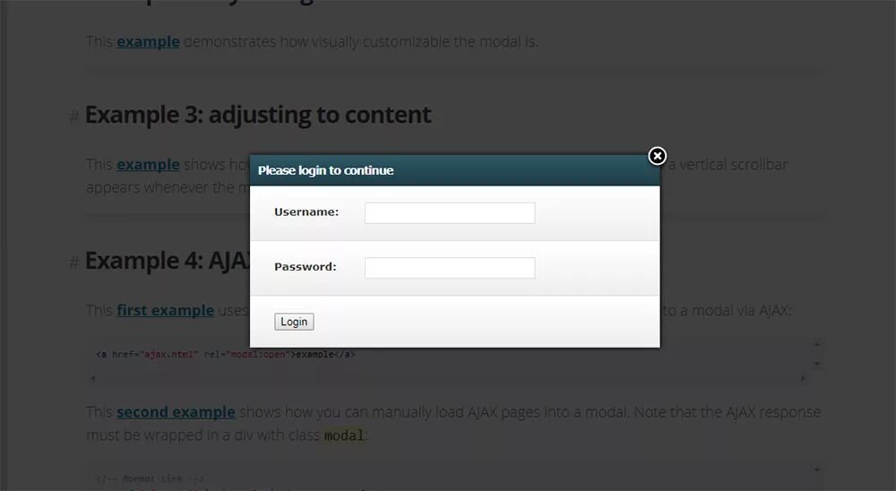Click the down arrow of the first code block scrollbar
Screen dimensions: 896x491
(816, 363)
